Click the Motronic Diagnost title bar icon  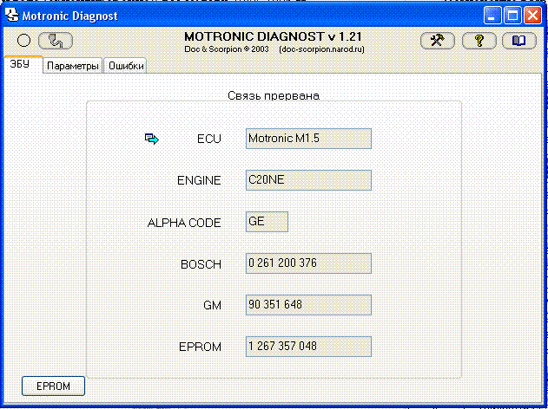tap(10, 15)
